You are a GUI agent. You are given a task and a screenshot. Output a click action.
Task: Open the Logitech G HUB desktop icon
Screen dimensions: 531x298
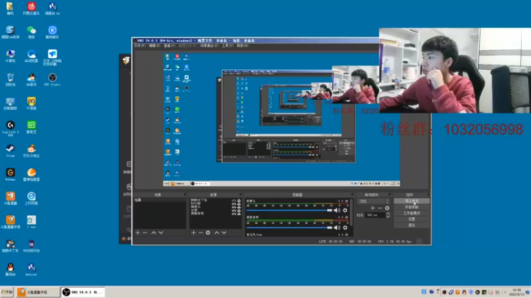[11, 128]
